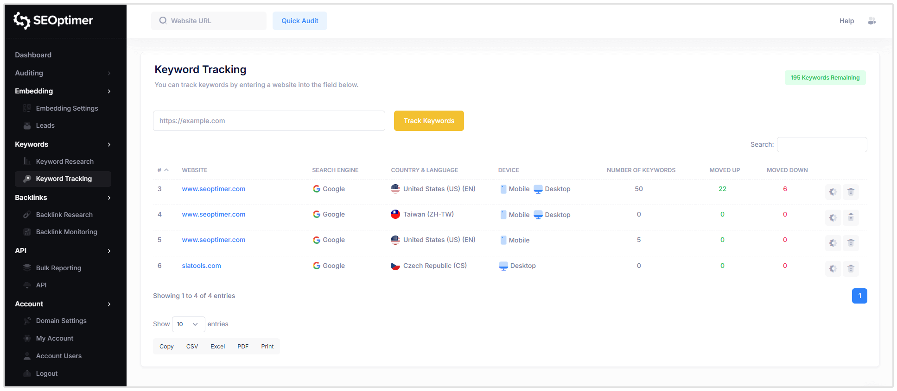Open the user account icon in header
This screenshot has width=897, height=391.
click(872, 21)
